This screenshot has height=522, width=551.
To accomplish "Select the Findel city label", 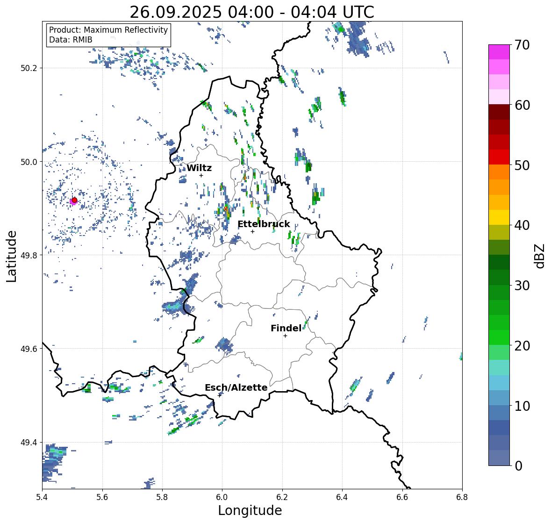I will (286, 328).
